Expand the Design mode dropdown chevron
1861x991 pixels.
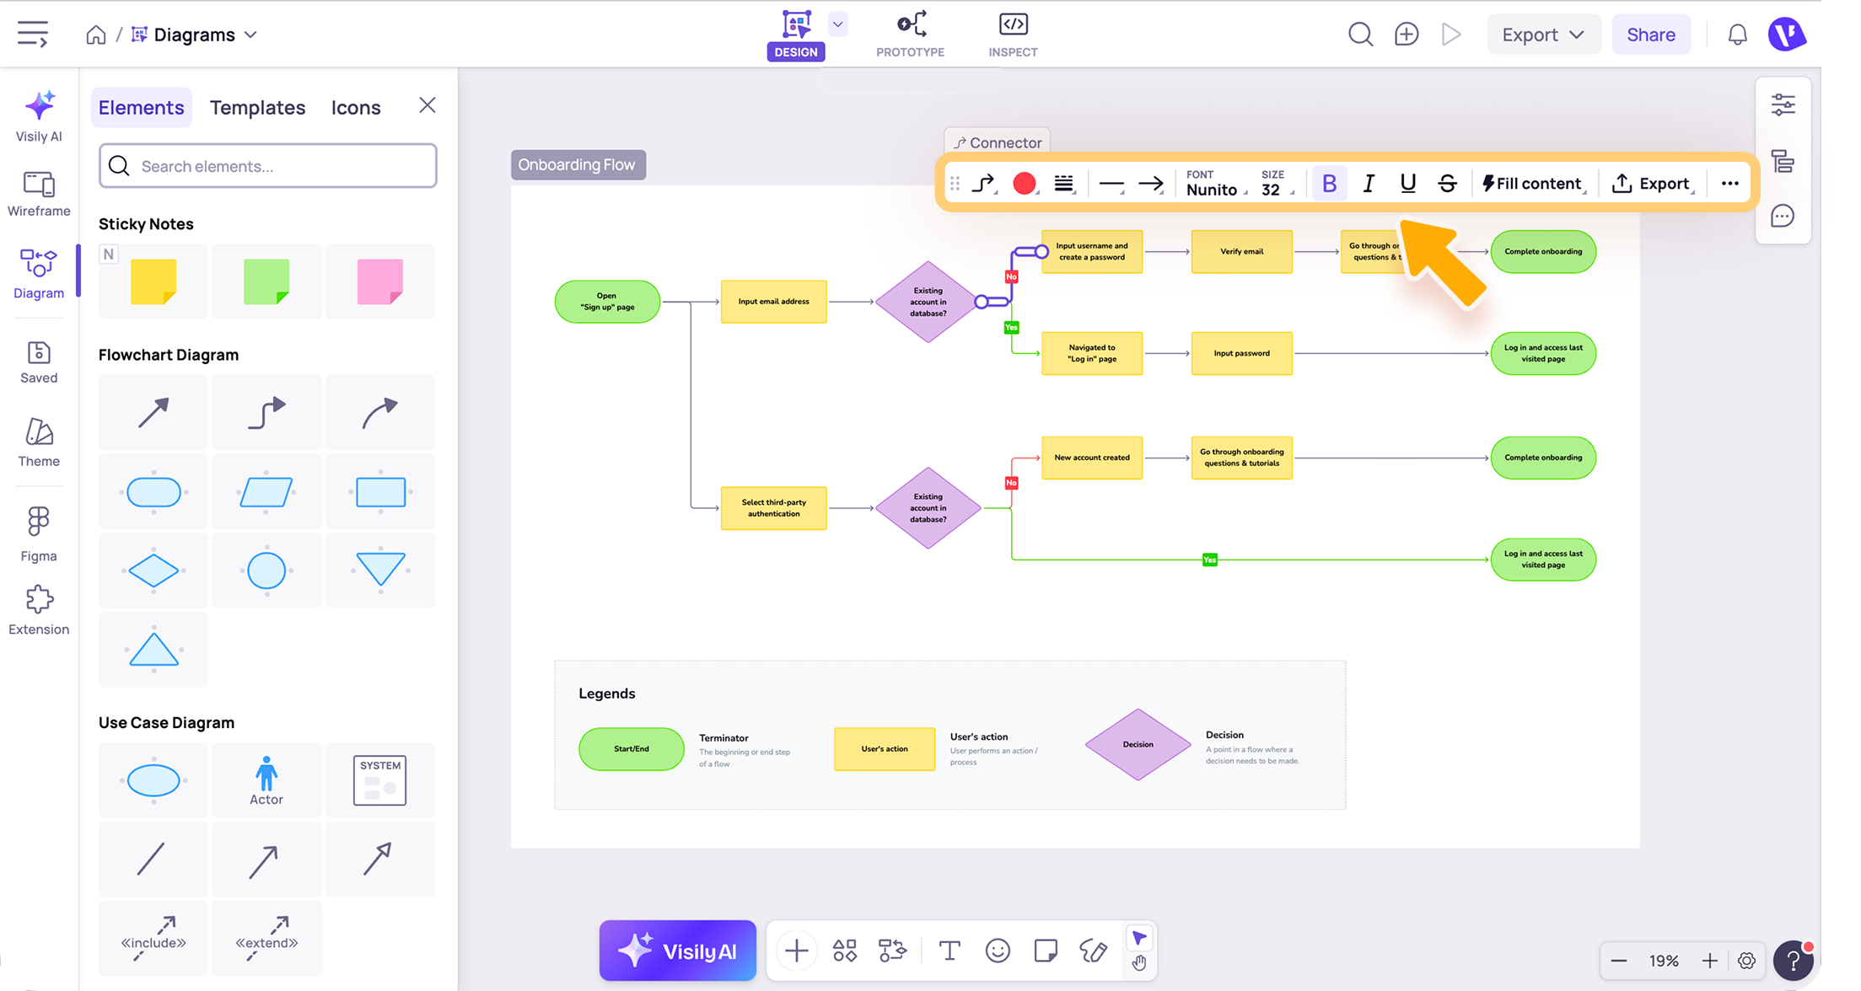click(837, 24)
